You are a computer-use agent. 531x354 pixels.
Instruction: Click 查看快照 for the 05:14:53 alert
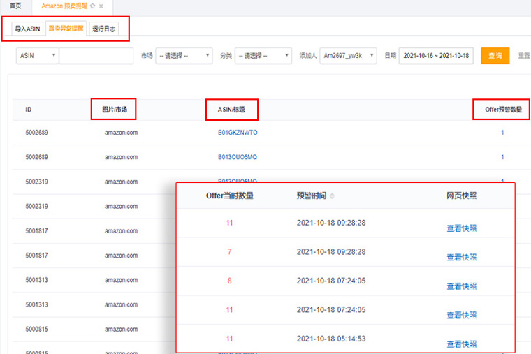click(x=462, y=344)
